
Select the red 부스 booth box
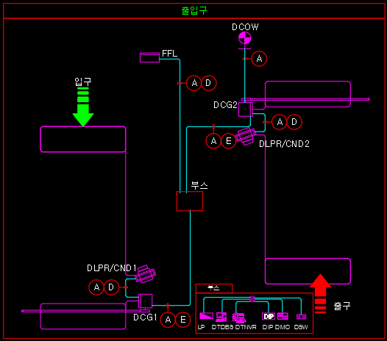click(190, 201)
